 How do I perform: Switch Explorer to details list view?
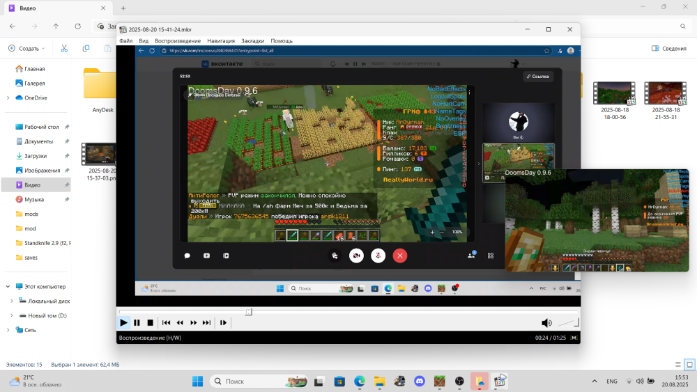(x=678, y=364)
